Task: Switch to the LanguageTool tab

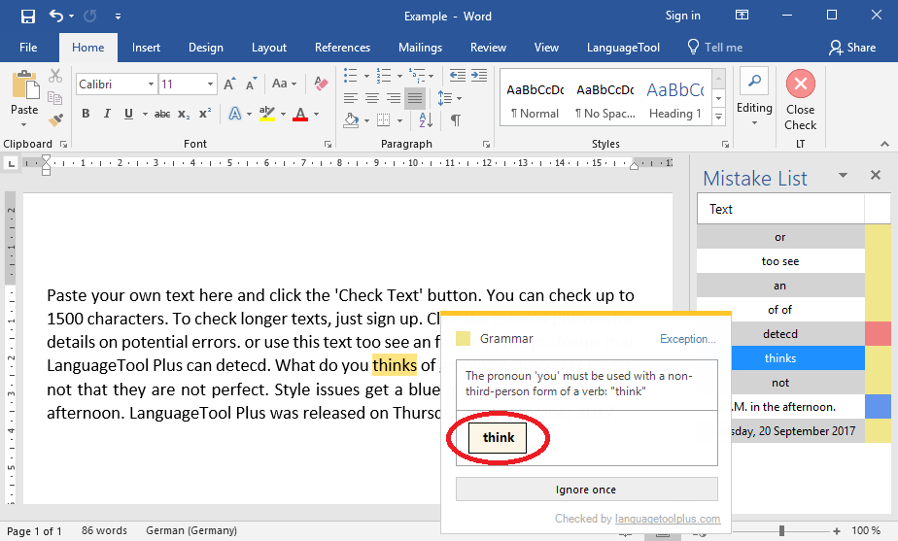Action: tap(623, 48)
